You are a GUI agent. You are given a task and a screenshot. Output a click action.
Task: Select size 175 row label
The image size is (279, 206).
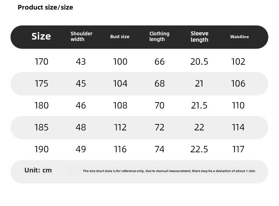(x=41, y=84)
